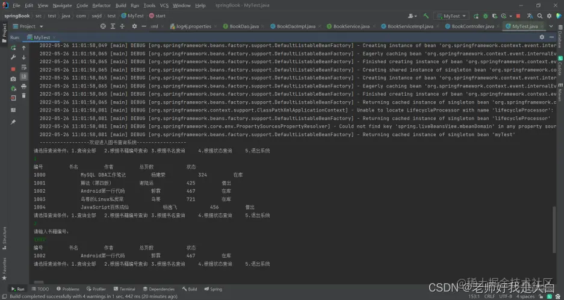This screenshot has width=564, height=300.
Task: Toggle scroll to end of console
Action: [23, 77]
